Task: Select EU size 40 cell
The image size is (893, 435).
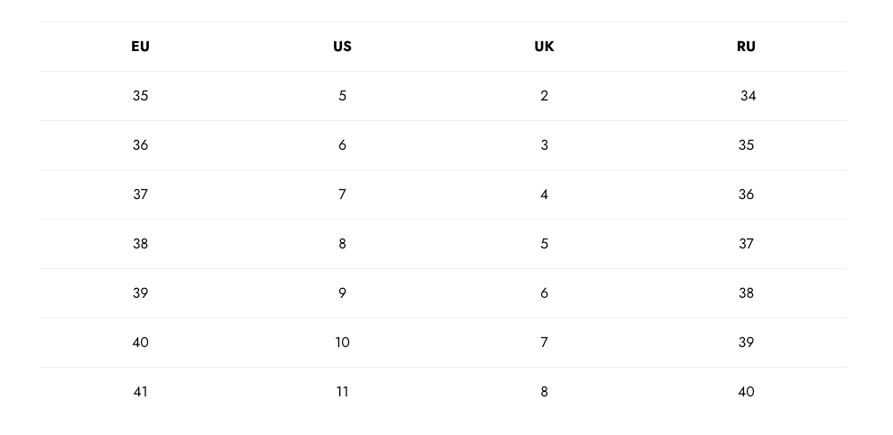Action: 140,343
